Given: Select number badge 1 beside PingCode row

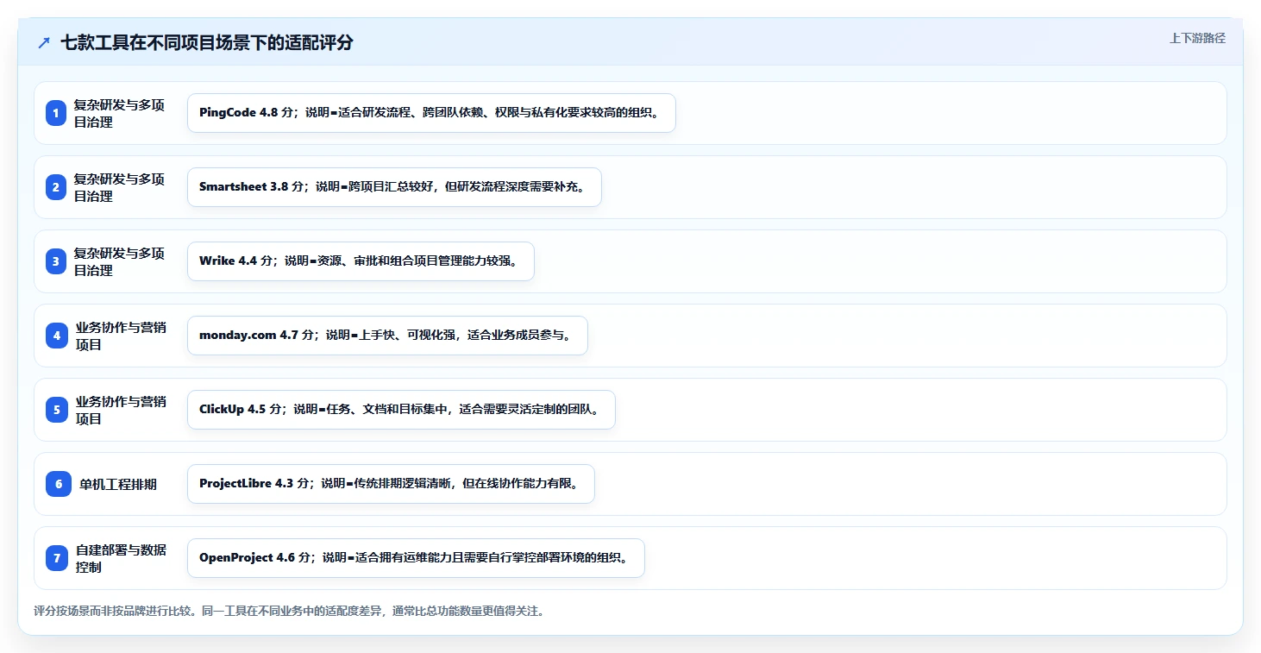Looking at the screenshot, I should (56, 113).
